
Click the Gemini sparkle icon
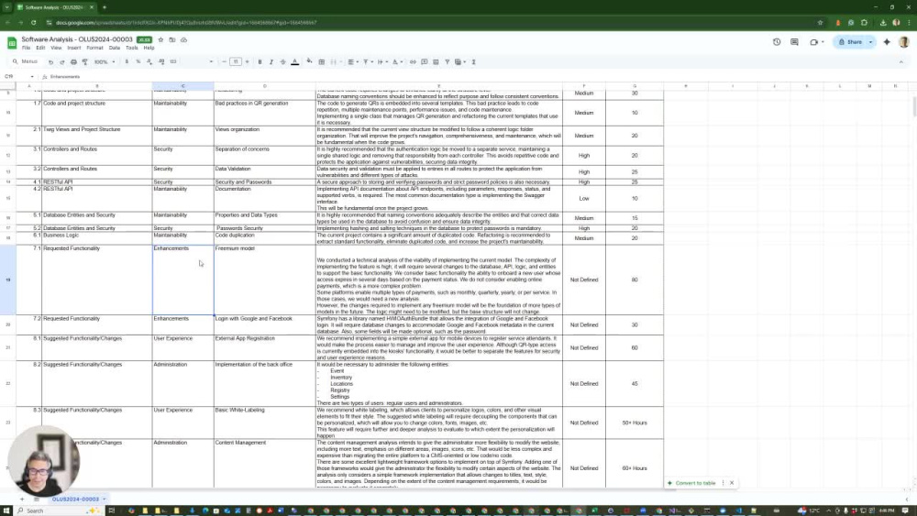(x=887, y=42)
